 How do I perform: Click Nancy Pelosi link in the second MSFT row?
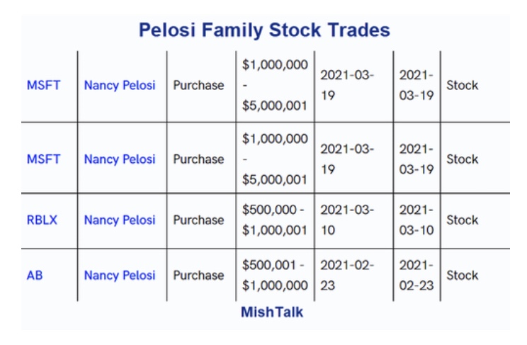(120, 159)
